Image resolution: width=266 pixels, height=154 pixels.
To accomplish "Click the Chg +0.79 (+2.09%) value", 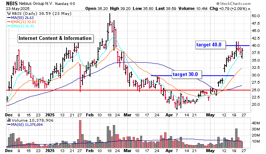I will point(228,8).
